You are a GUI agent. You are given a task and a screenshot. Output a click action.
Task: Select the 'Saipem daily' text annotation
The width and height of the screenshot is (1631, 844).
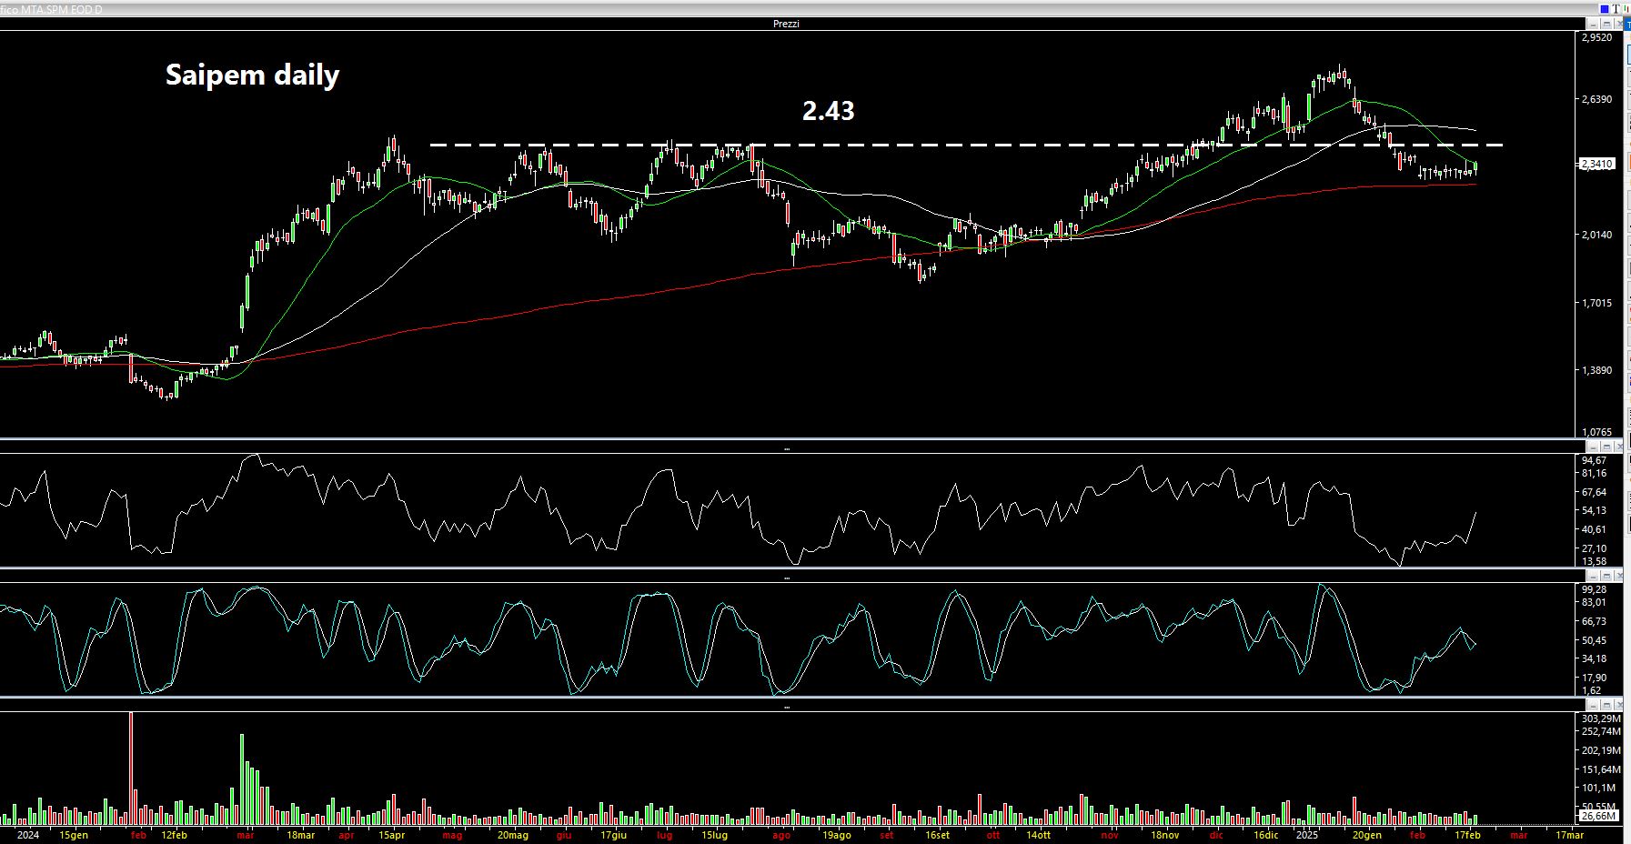click(x=252, y=75)
